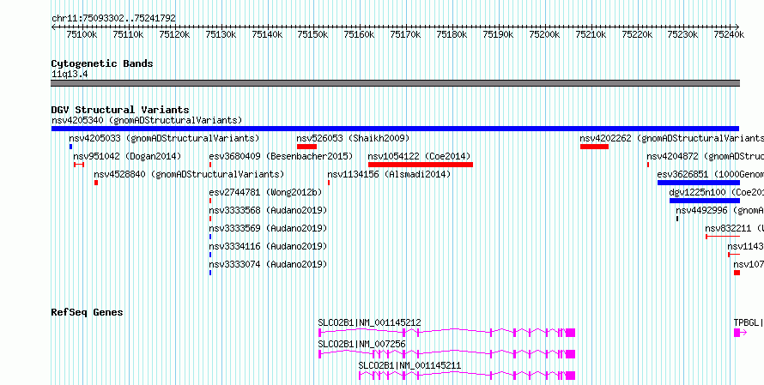Open variant nsv1054122 (Coe2014)

(x=419, y=156)
